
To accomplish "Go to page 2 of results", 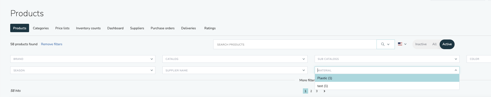I will pyautogui.click(x=311, y=91).
